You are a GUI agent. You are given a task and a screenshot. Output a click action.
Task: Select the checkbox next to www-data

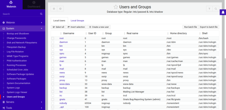[53, 84]
